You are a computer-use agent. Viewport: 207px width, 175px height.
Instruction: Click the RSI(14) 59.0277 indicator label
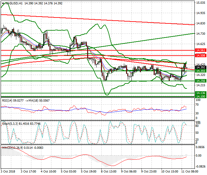[13, 101]
